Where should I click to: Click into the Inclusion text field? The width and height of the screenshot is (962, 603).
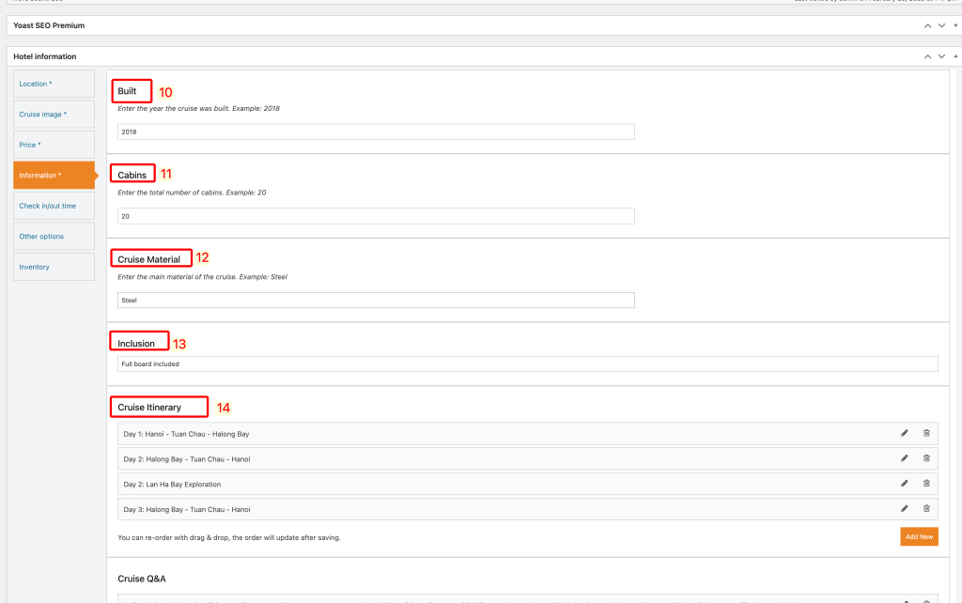pyautogui.click(x=527, y=363)
